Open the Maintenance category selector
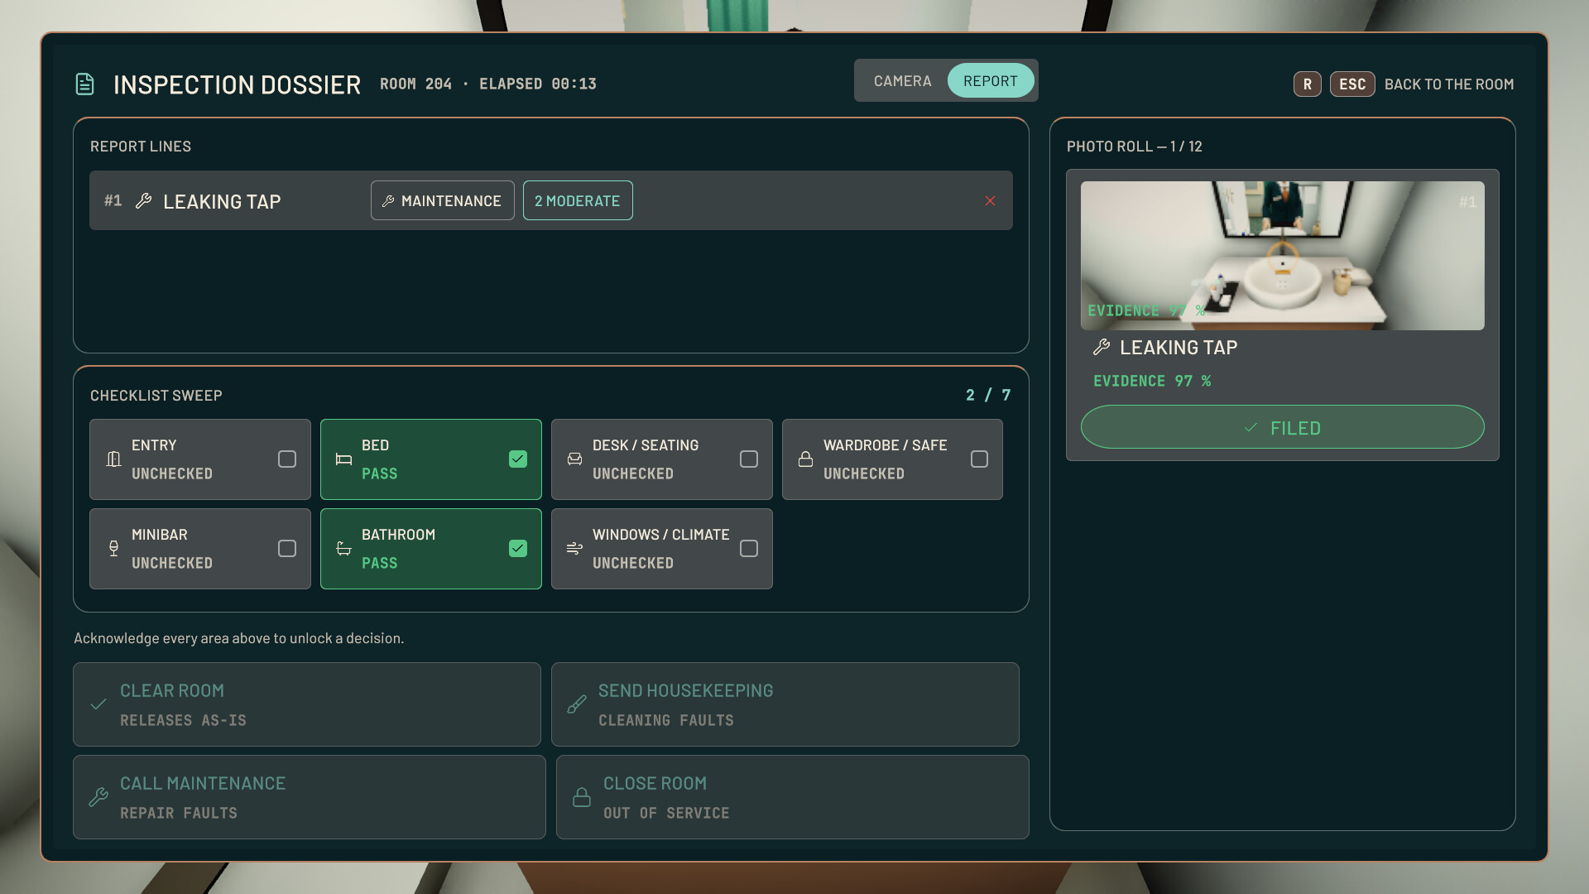Screen dimensions: 1589x894 point(443,200)
